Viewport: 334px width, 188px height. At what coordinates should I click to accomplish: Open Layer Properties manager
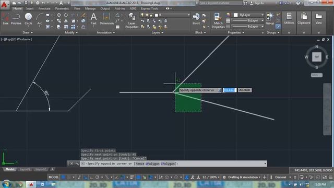click(132, 20)
